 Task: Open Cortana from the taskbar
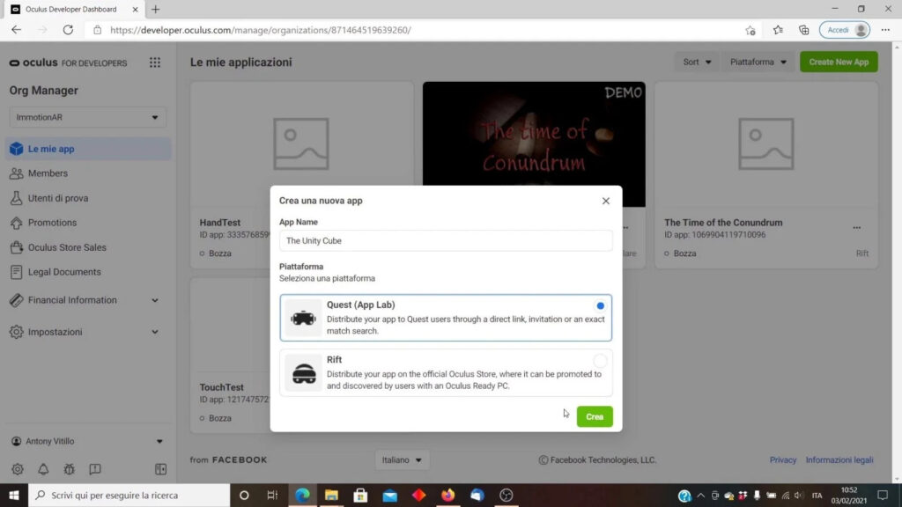[244, 495]
